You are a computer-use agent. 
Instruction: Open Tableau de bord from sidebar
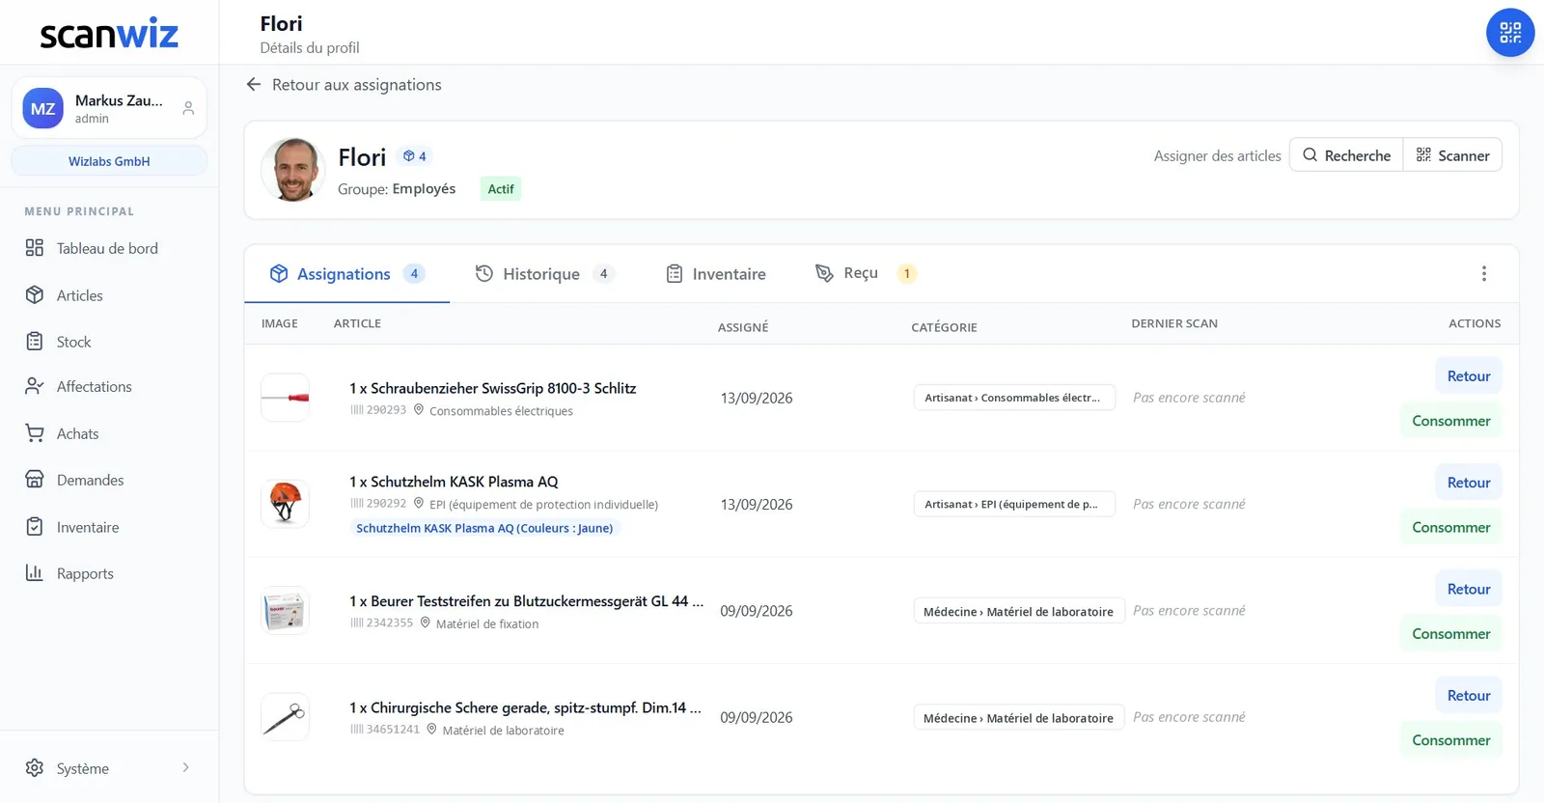coord(109,248)
